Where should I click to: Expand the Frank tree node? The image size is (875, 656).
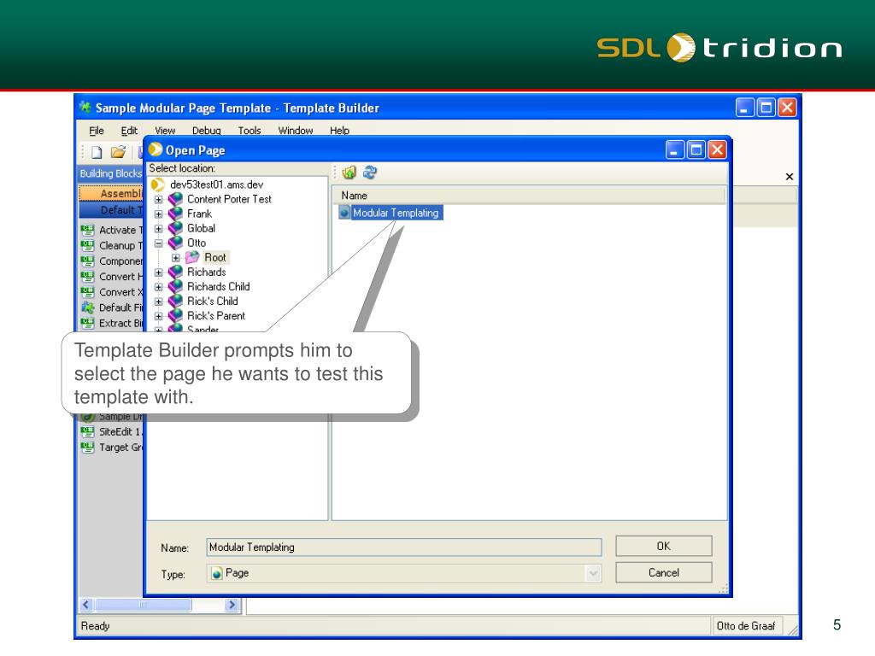(x=158, y=214)
